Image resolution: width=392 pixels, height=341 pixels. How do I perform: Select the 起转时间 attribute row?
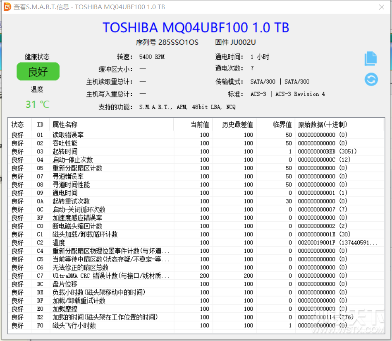196,152
